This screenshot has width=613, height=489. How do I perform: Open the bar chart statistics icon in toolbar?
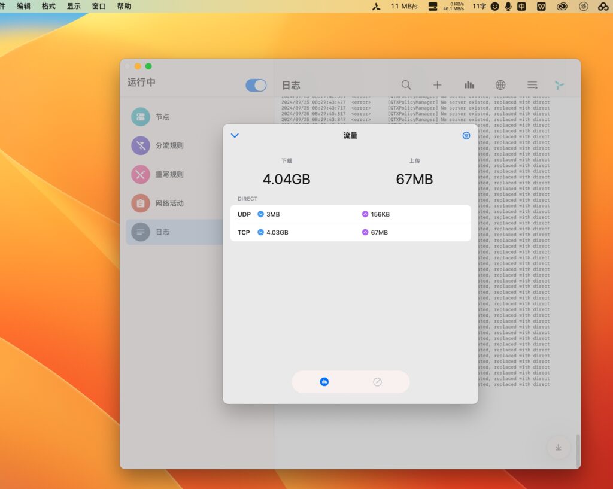(469, 85)
